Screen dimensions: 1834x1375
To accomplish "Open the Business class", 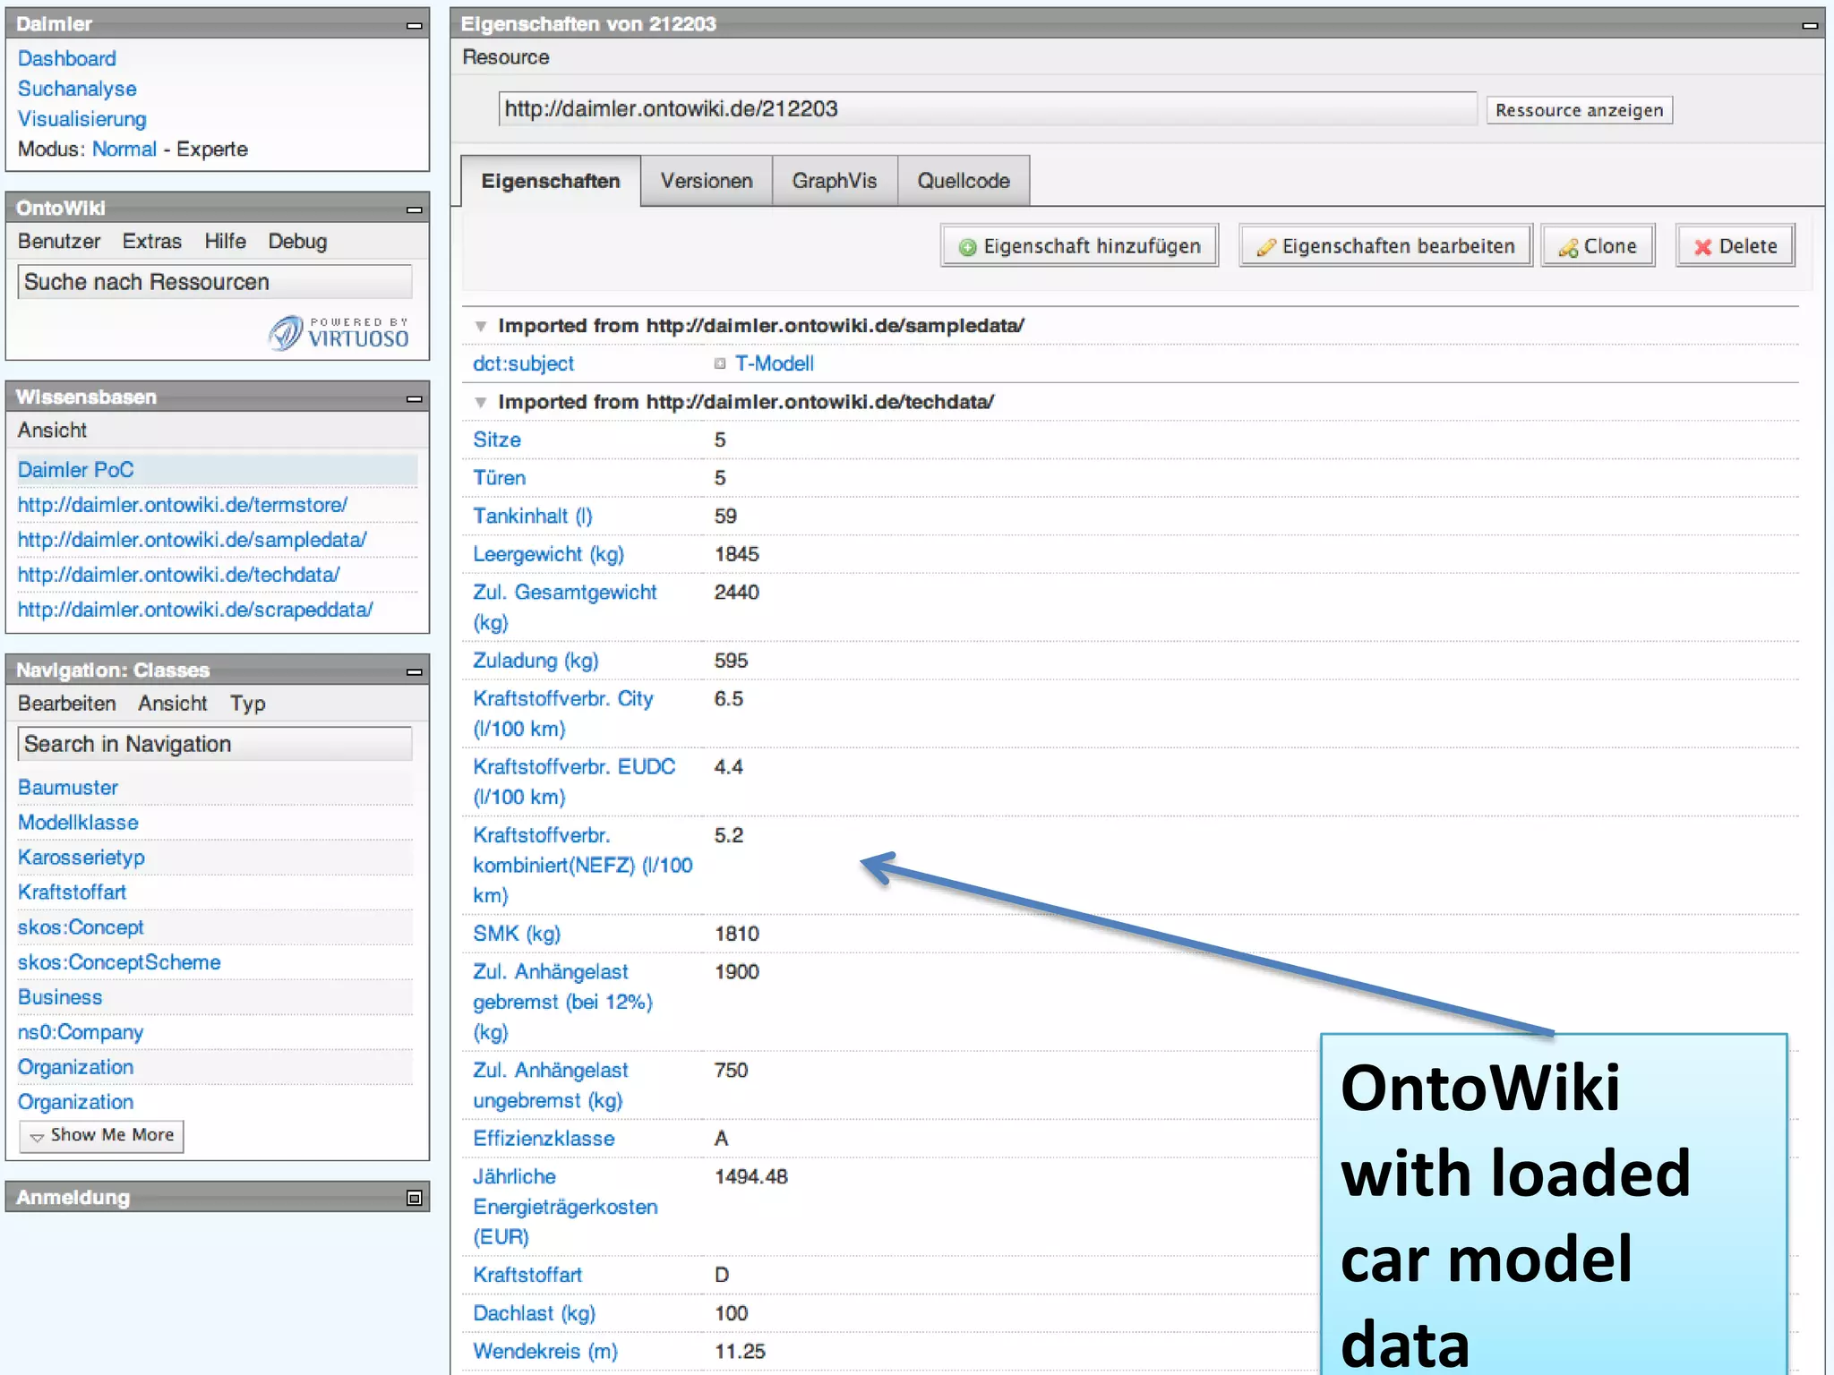I will [60, 998].
